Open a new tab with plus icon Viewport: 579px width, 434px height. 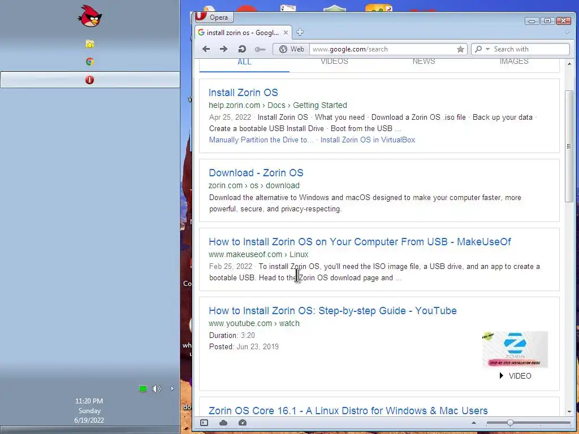[300, 32]
